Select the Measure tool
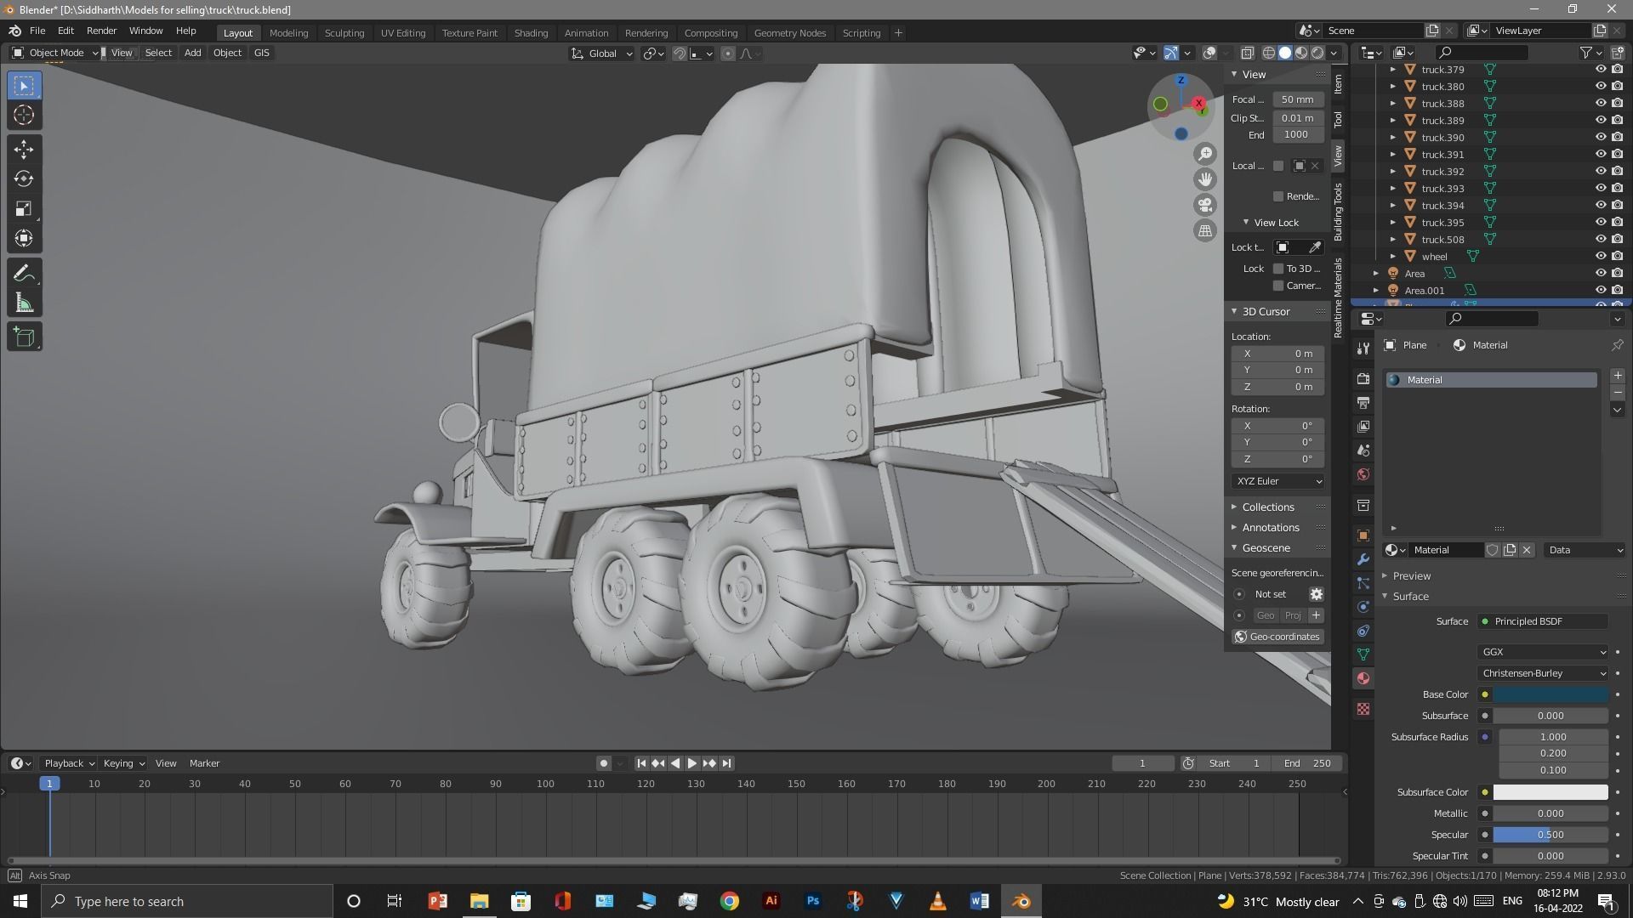The width and height of the screenshot is (1633, 918). (x=24, y=303)
